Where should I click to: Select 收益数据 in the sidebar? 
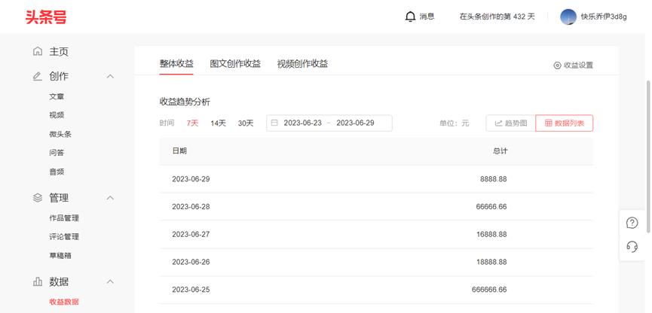point(64,302)
